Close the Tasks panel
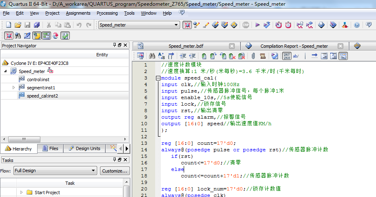376x197 pixels. 125,159
